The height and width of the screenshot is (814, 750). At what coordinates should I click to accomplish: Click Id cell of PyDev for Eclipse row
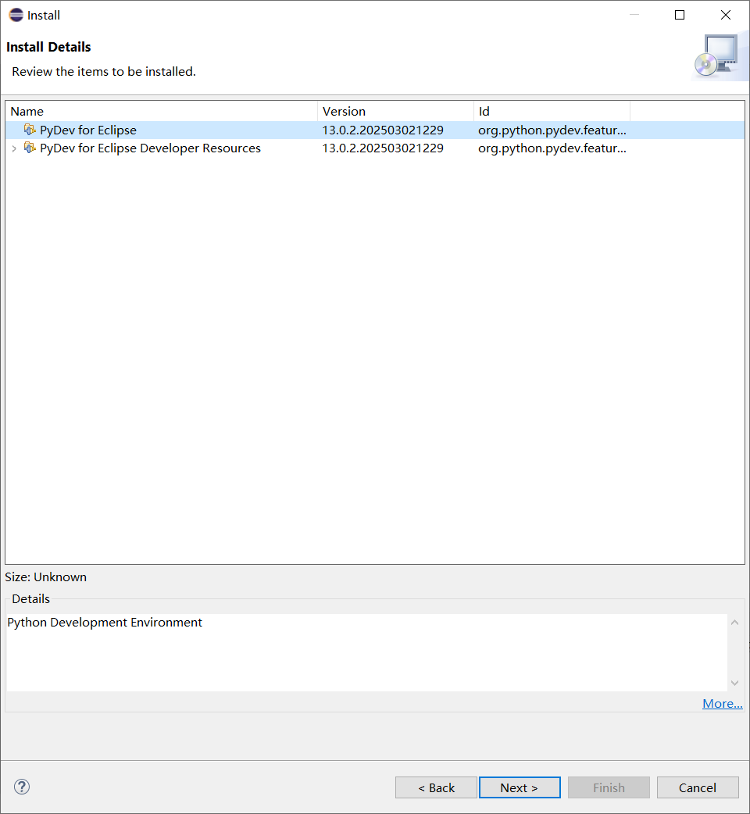coord(552,130)
